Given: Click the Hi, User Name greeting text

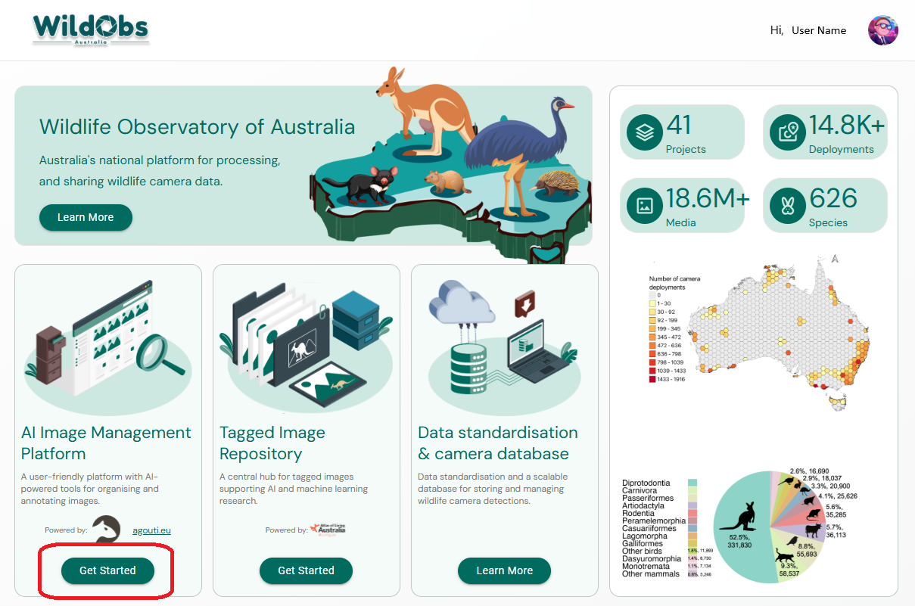Looking at the screenshot, I should pos(808,30).
